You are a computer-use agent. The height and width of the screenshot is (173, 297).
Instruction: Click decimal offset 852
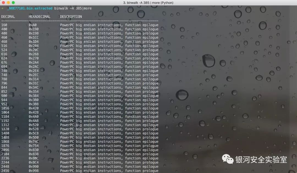coord(4,91)
